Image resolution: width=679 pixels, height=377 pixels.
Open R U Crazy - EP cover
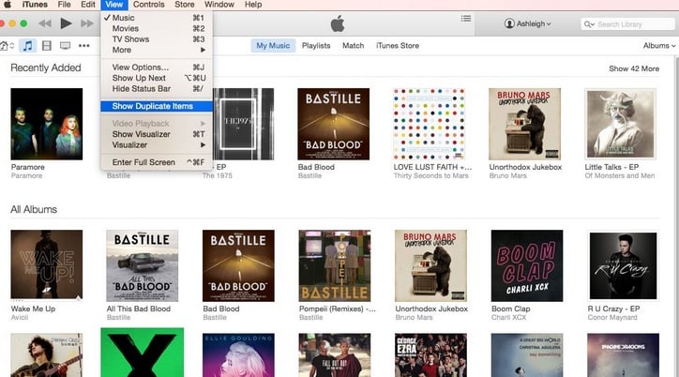[x=623, y=265]
